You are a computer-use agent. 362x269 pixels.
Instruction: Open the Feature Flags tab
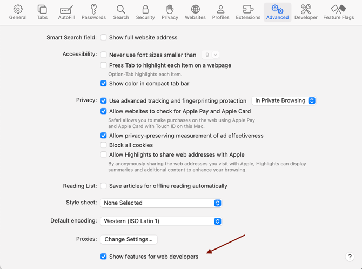coord(338,12)
